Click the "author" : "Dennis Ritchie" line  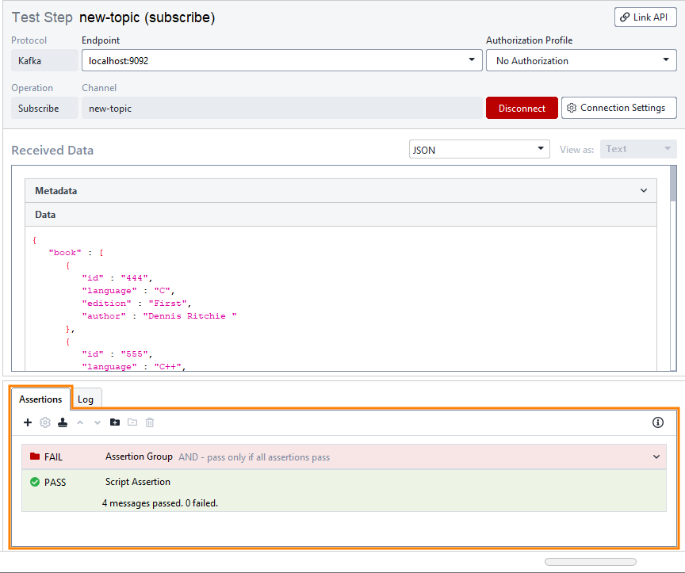click(x=159, y=315)
